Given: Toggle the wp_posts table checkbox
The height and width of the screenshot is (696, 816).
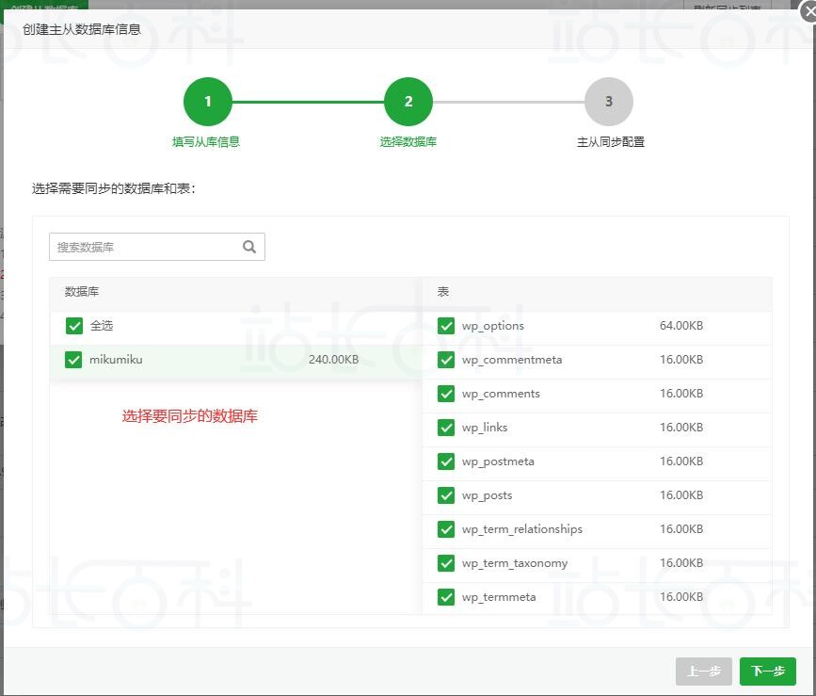Looking at the screenshot, I should click(x=446, y=495).
